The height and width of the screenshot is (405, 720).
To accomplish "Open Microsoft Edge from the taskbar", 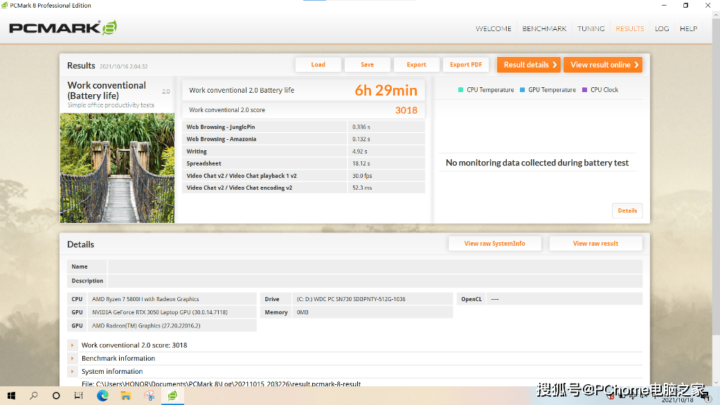I will [102, 395].
